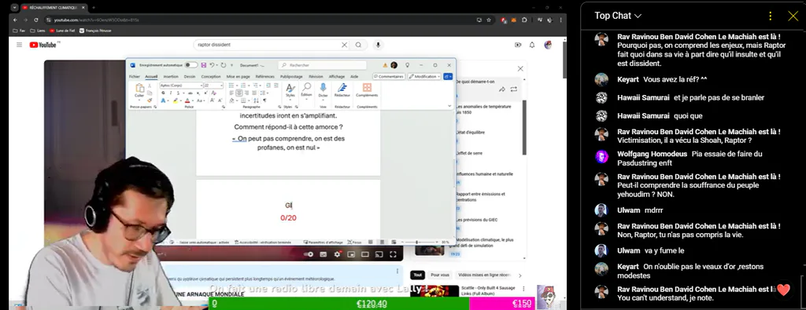Select the Tout filter chip
Viewport: 806px width, 310px height.
click(418, 275)
